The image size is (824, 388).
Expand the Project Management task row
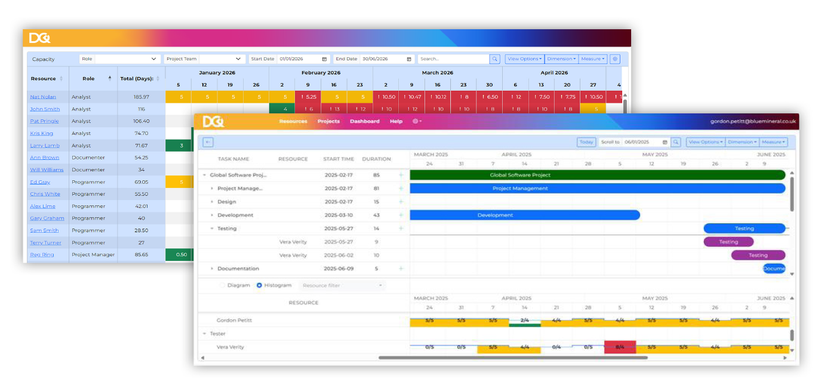pyautogui.click(x=212, y=189)
